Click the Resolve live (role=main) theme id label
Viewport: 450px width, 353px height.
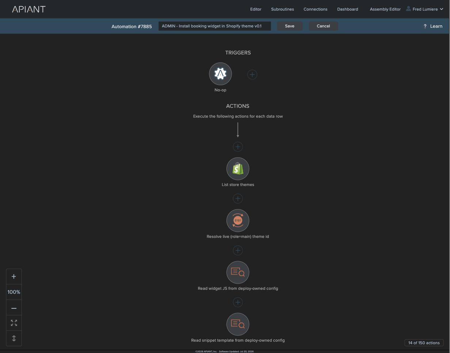click(238, 236)
